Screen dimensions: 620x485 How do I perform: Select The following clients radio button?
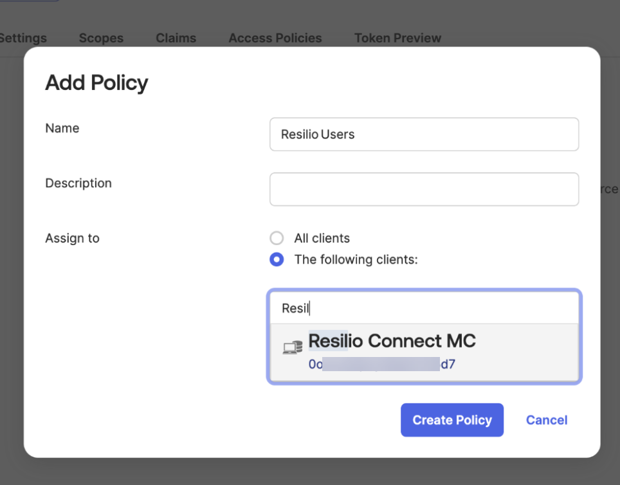click(277, 260)
